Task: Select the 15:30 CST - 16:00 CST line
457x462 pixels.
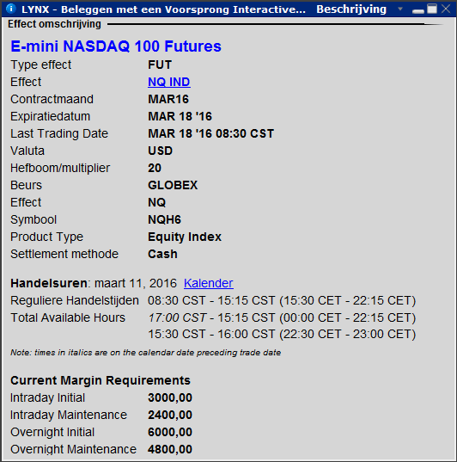Action: tap(282, 334)
